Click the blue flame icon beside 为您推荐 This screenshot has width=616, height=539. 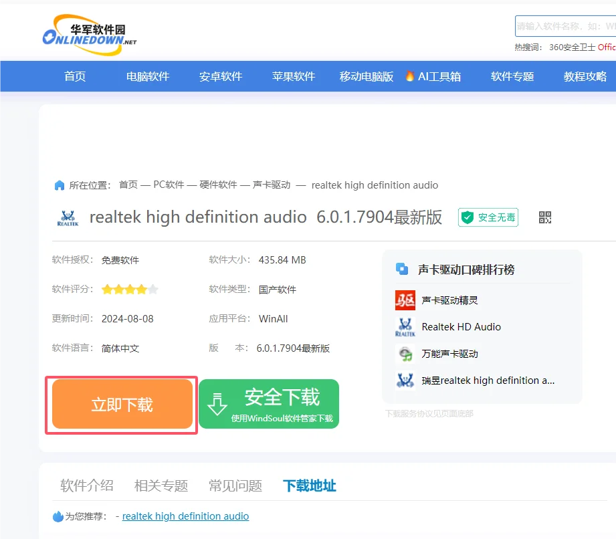[58, 516]
